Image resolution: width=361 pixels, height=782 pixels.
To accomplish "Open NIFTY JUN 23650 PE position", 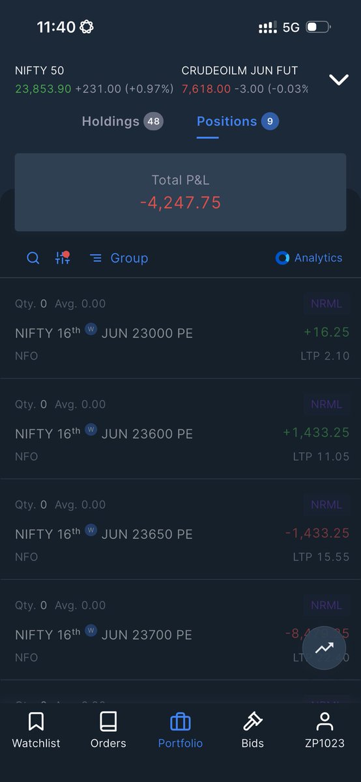I will point(180,529).
